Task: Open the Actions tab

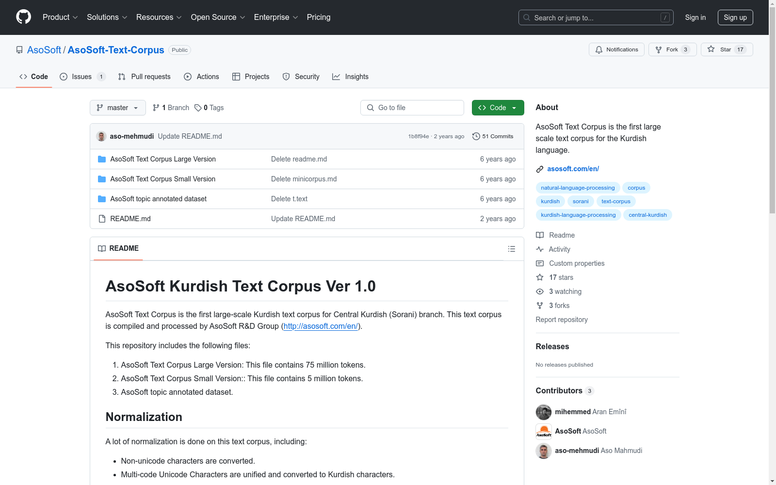Action: point(202,77)
